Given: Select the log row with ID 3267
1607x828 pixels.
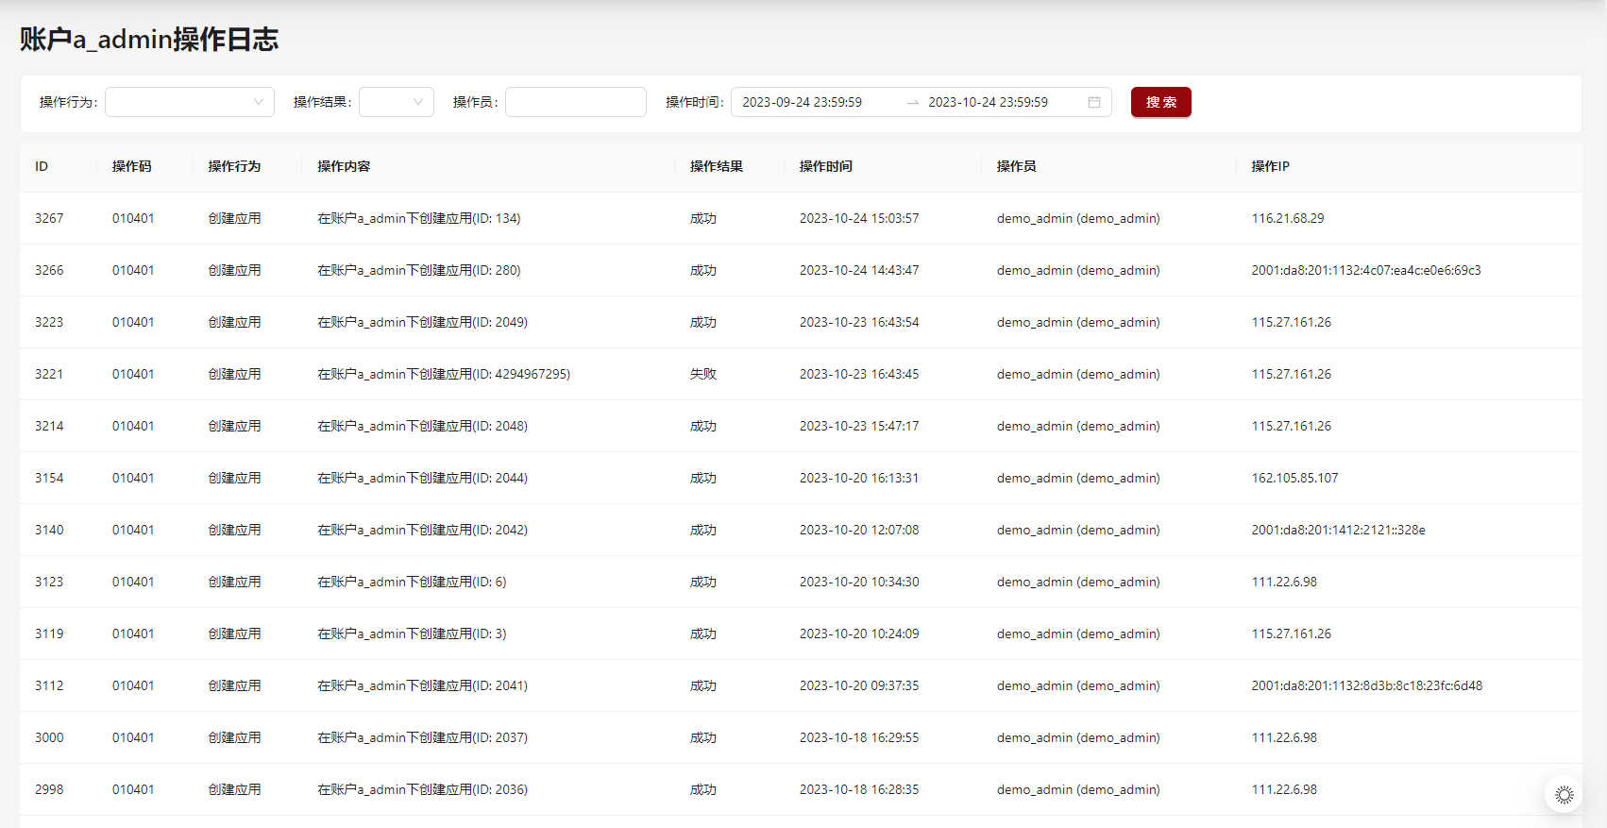Looking at the screenshot, I should click(49, 218).
